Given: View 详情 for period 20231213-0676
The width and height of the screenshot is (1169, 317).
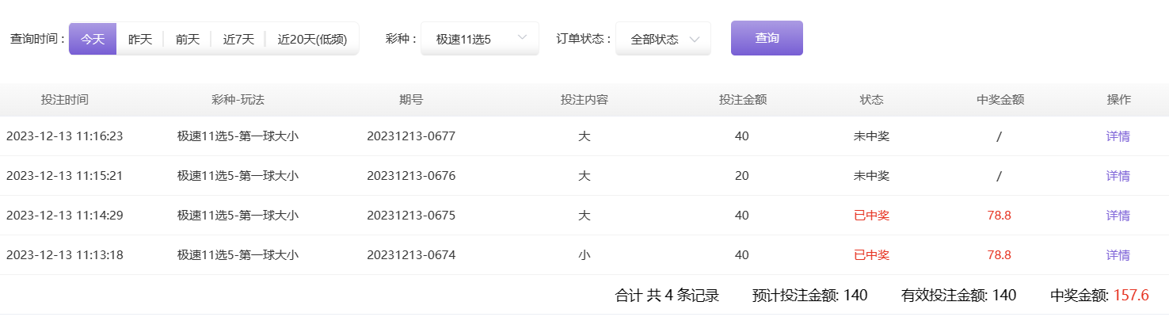Looking at the screenshot, I should [x=1118, y=176].
